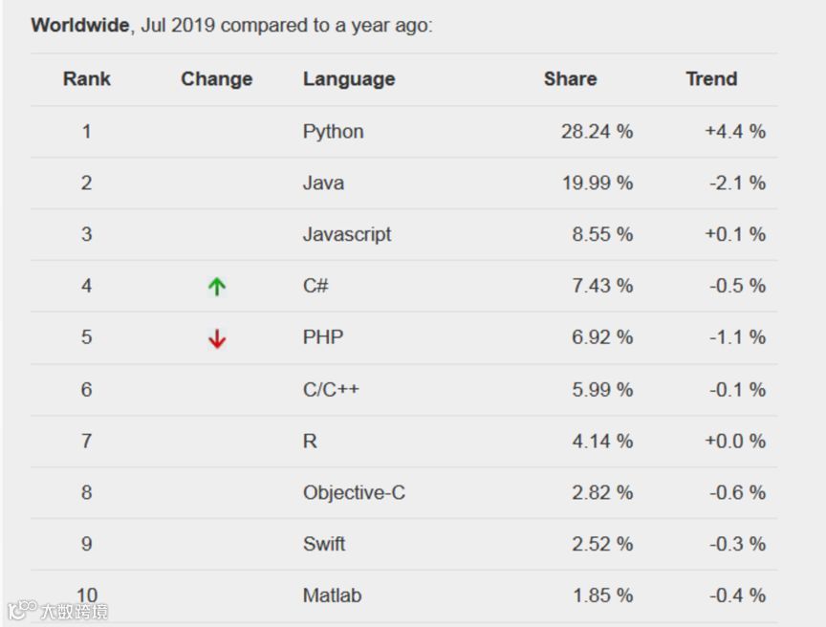Open the Python language entry
The width and height of the screenshot is (826, 627).
pyautogui.click(x=334, y=132)
